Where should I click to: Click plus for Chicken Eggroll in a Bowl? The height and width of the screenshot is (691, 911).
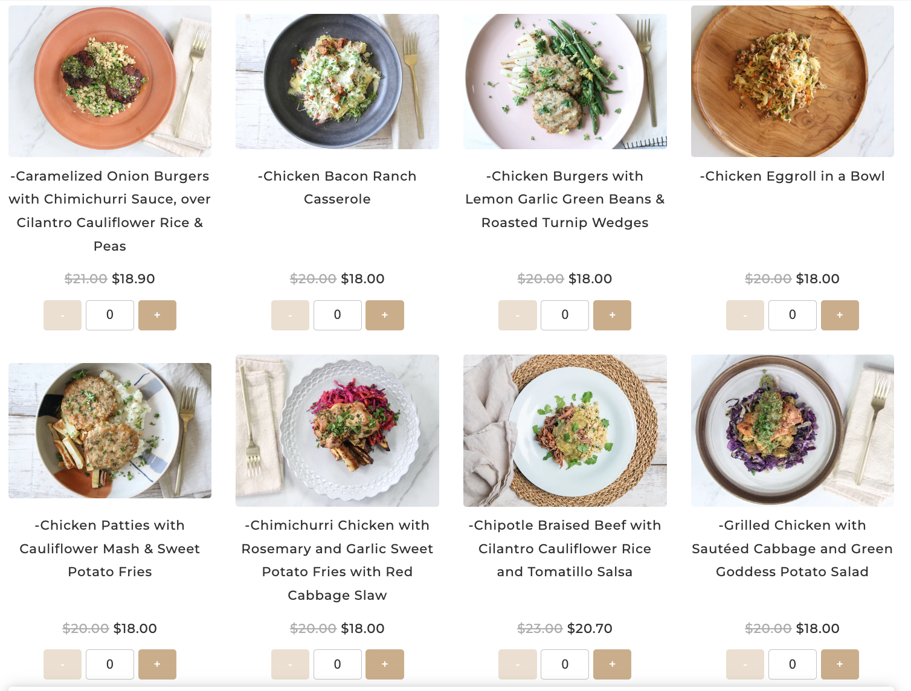(x=840, y=315)
